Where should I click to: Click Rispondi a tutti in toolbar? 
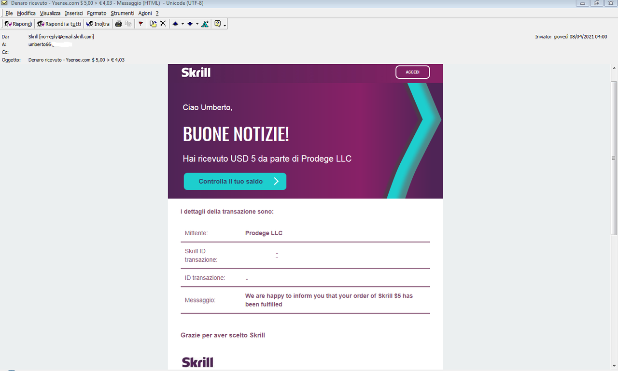click(x=59, y=24)
